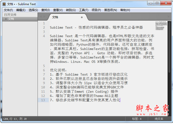Open the tab list dropdown arrow
This screenshot has width=173, height=124.
(x=169, y=17)
